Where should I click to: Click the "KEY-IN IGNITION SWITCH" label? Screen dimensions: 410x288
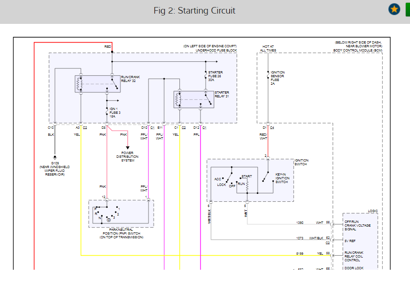coord(282,178)
